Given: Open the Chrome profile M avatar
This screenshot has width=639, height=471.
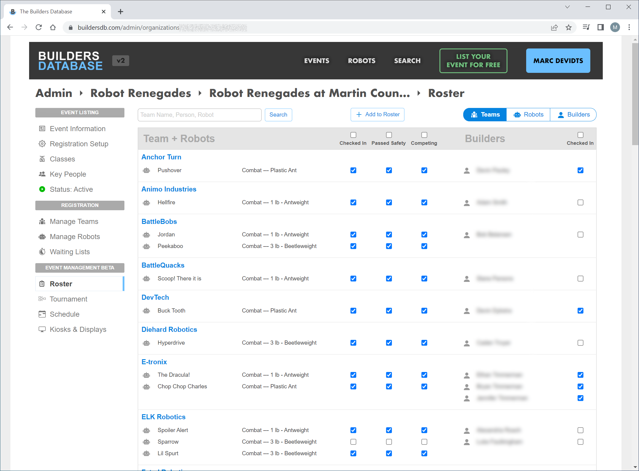Looking at the screenshot, I should coord(615,27).
